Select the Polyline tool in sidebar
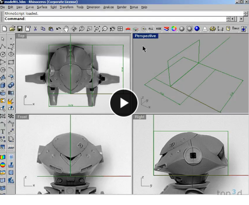The width and height of the screenshot is (249, 205). click(3, 47)
